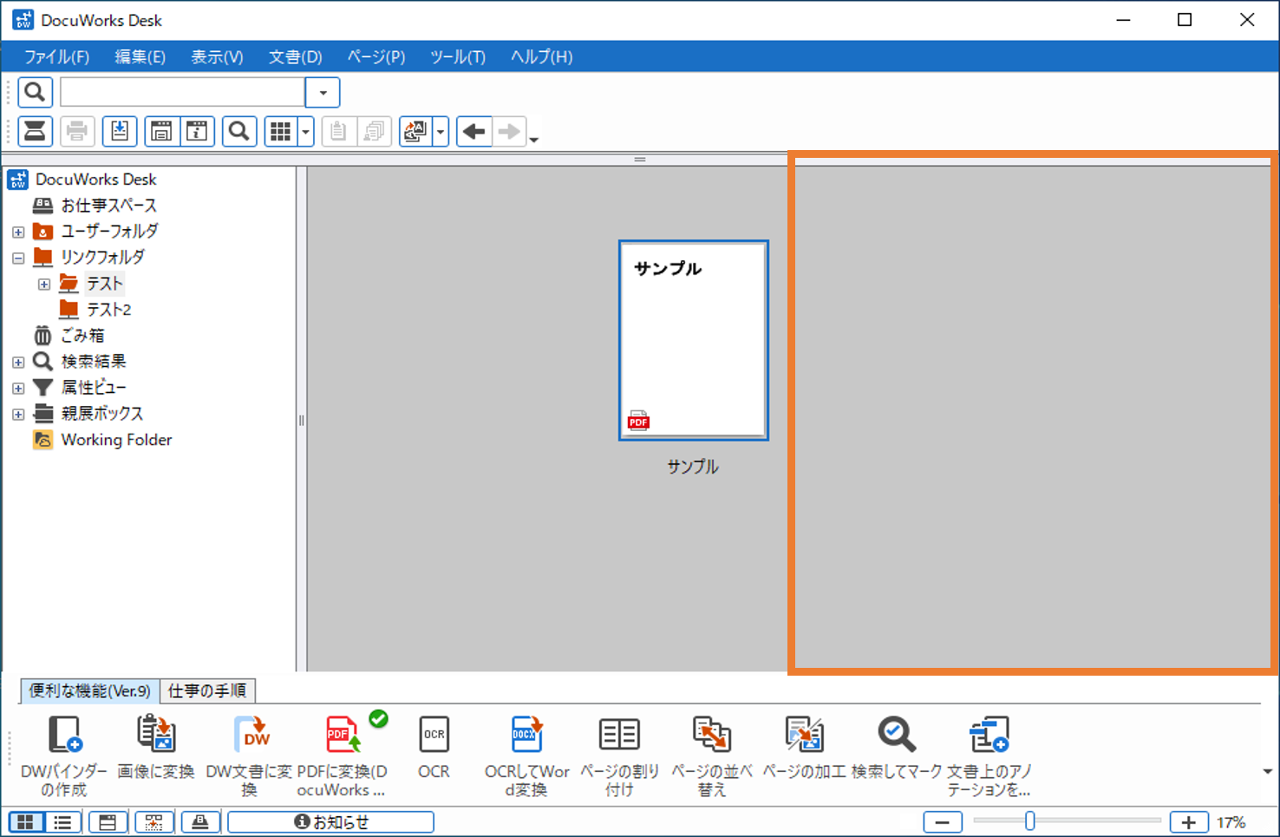Launch 文書上のアノテーション tool
1280x837 pixels.
click(989, 755)
